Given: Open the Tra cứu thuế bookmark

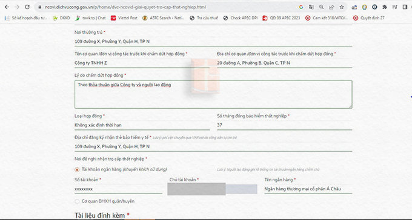Looking at the screenshot, I should [x=204, y=18].
